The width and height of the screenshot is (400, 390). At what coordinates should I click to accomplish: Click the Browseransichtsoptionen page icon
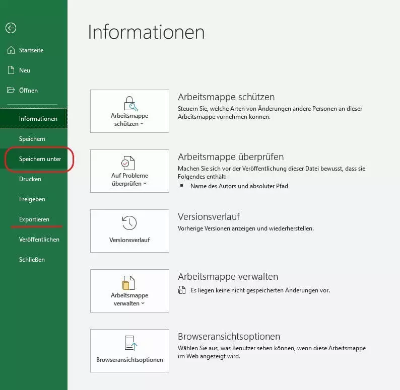pyautogui.click(x=129, y=343)
